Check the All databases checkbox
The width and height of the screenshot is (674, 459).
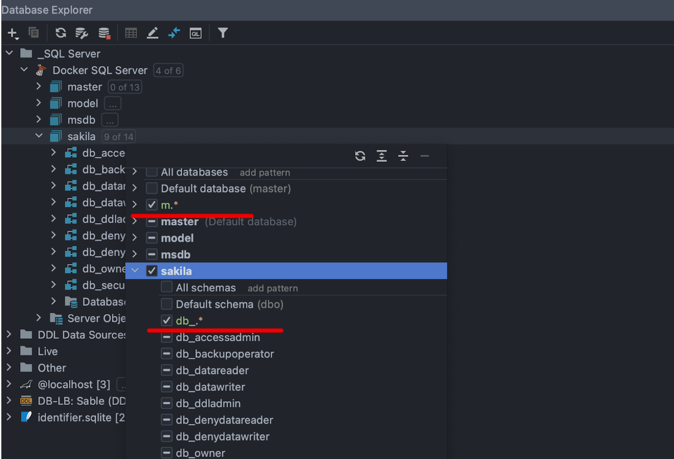(152, 172)
